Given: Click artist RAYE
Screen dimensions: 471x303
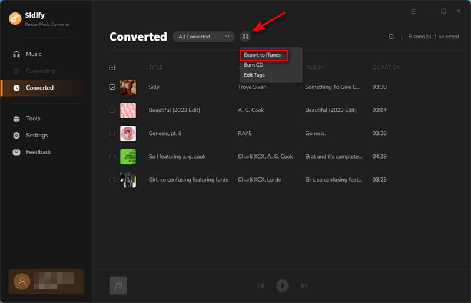Looking at the screenshot, I should point(245,133).
